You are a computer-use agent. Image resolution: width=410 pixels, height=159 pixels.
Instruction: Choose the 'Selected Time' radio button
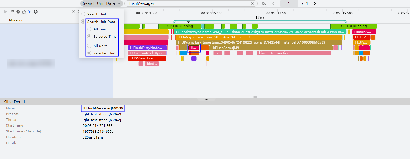(89, 36)
